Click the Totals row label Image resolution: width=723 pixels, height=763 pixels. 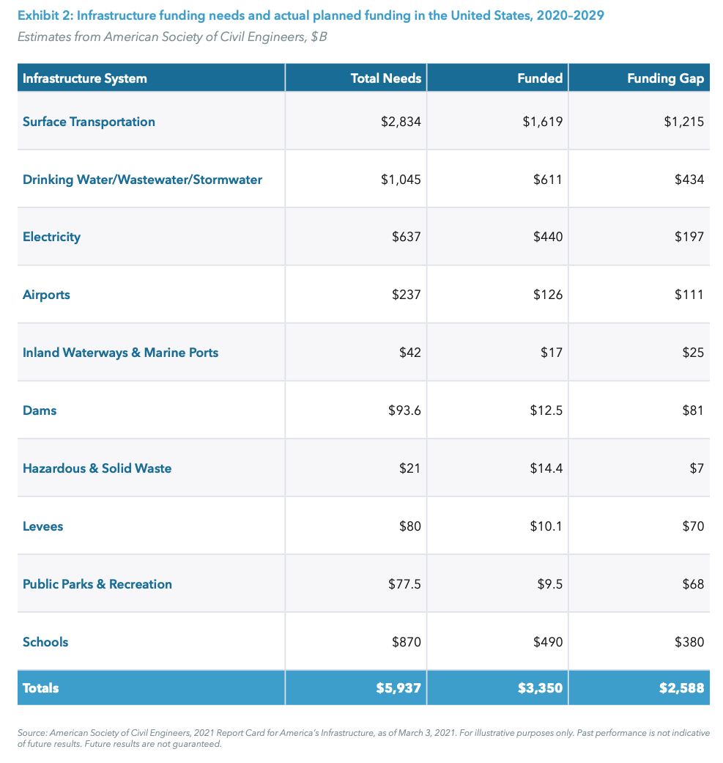(41, 688)
